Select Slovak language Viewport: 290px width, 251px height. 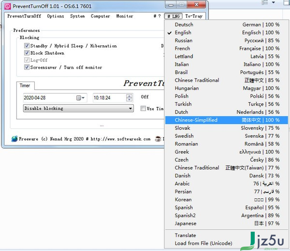(x=226, y=128)
